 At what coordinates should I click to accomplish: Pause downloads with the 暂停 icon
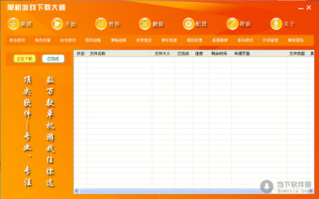101,24
